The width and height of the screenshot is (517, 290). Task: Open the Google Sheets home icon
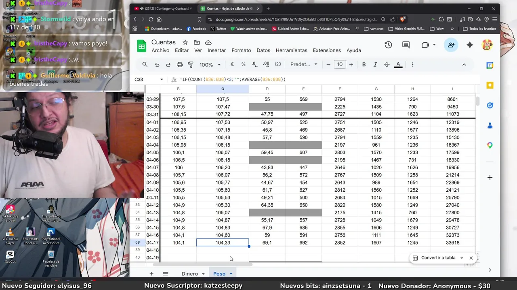pyautogui.click(x=141, y=46)
